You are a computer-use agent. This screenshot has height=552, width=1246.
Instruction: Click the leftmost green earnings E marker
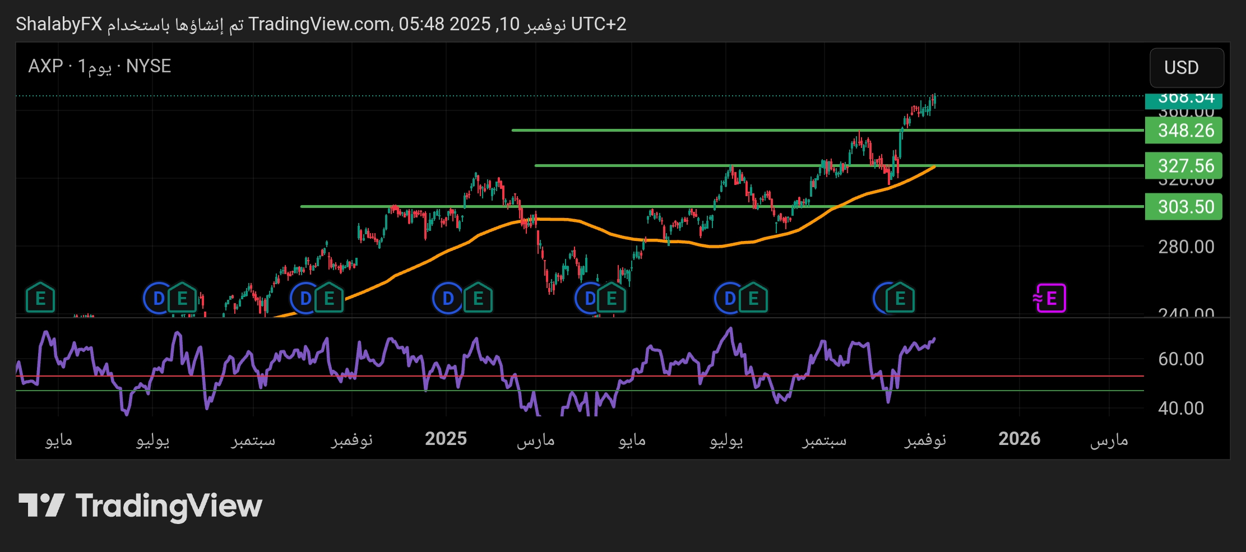coord(40,298)
